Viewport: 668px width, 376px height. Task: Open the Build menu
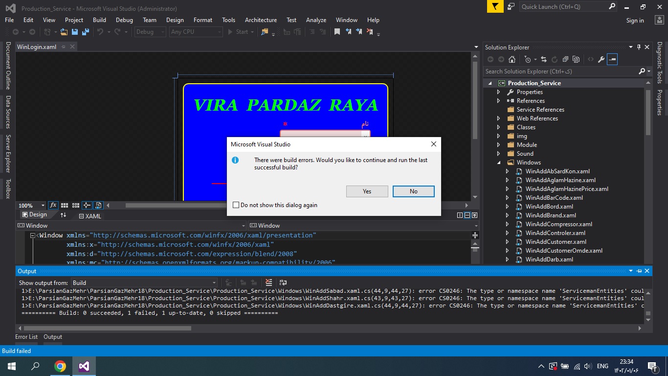tap(99, 20)
